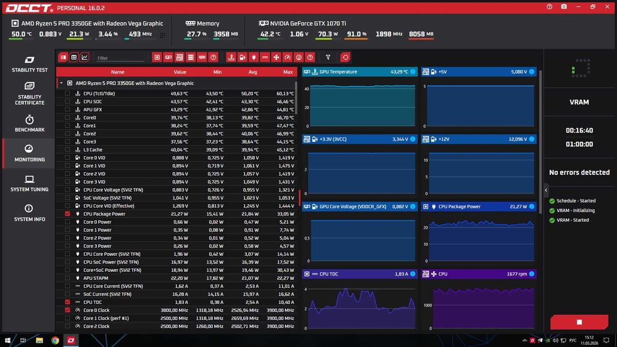Toggle temperature sensor type filter
Viewport: 617px width, 347px height.
click(231, 57)
